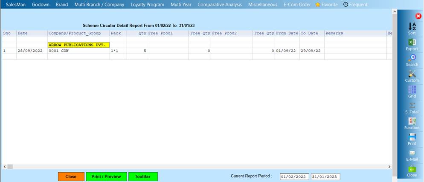The height and width of the screenshot is (182, 424).
Task: Open the Loyalty Program menu
Action: point(147,5)
